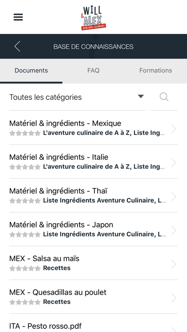Tap the Toutes les catégories filter text
Image resolution: width=187 pixels, height=332 pixels.
[45, 97]
